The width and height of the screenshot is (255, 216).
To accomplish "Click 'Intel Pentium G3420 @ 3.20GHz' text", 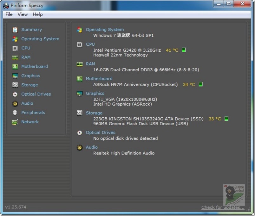I will tap(127, 50).
